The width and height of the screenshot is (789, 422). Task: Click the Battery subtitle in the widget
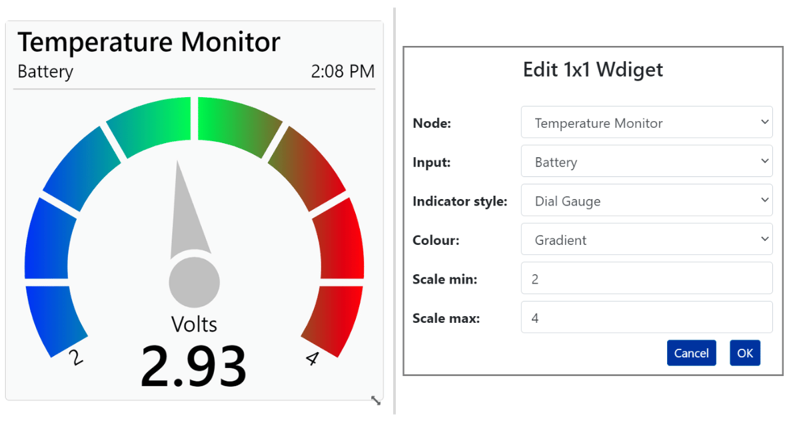click(x=45, y=71)
